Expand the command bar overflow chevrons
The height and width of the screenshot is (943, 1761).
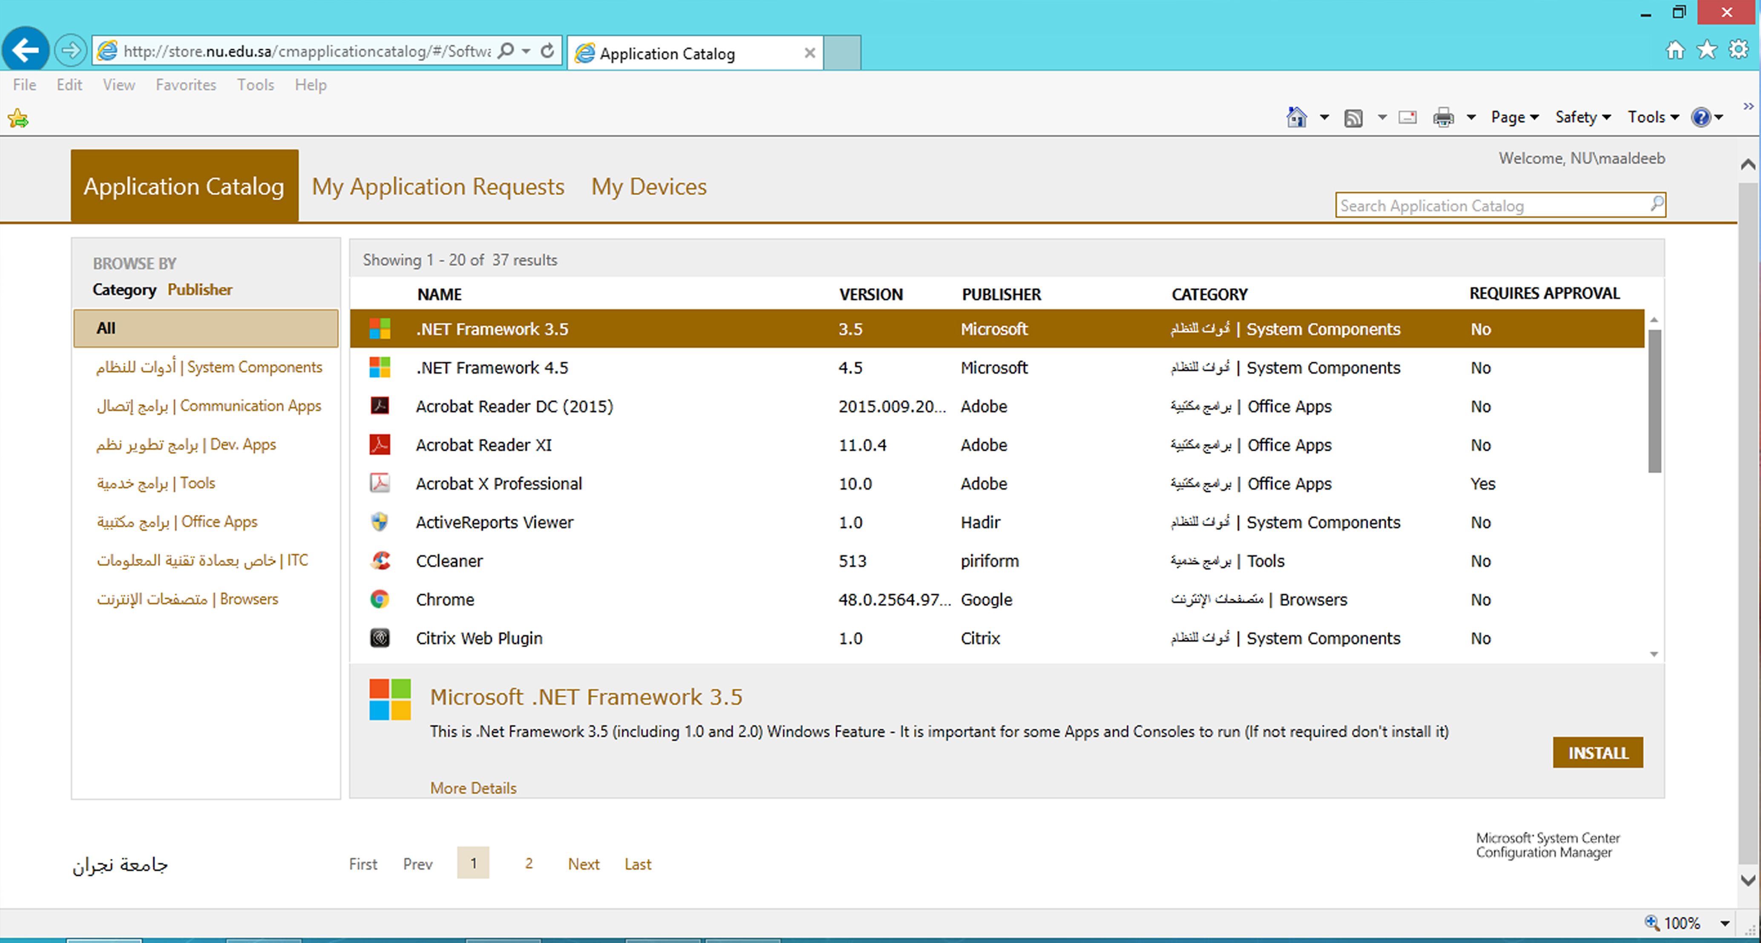tap(1748, 106)
